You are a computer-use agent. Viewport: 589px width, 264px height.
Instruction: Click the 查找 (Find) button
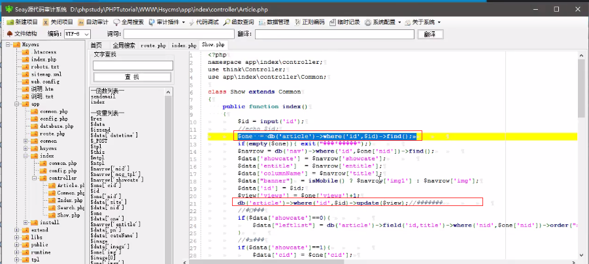(x=131, y=76)
